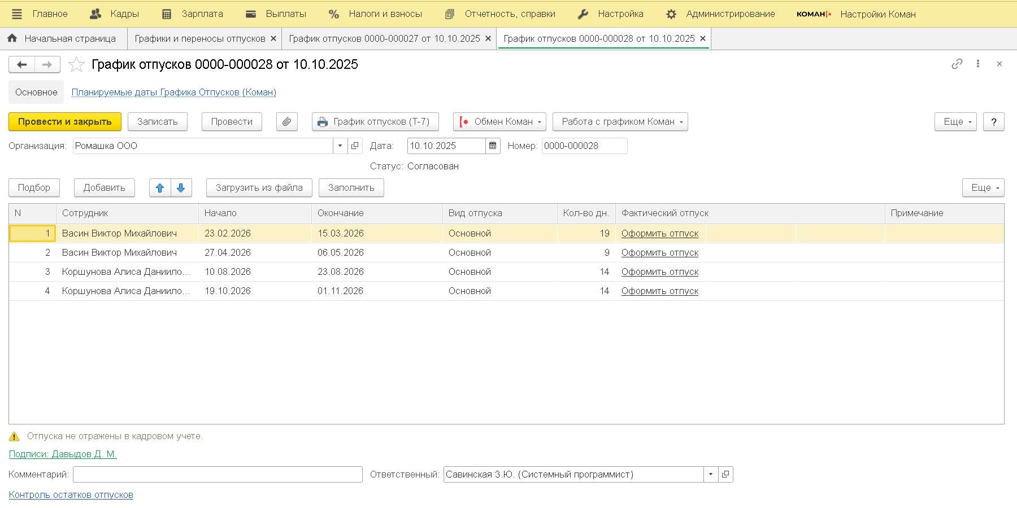Copy document link using chain icon
This screenshot has width=1017, height=508.
coord(957,64)
